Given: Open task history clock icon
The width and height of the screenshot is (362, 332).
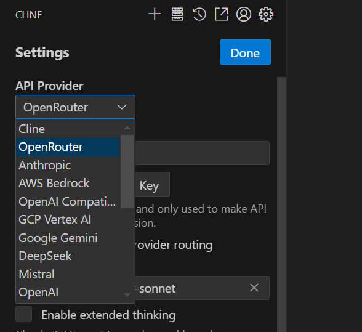Looking at the screenshot, I should tap(199, 14).
